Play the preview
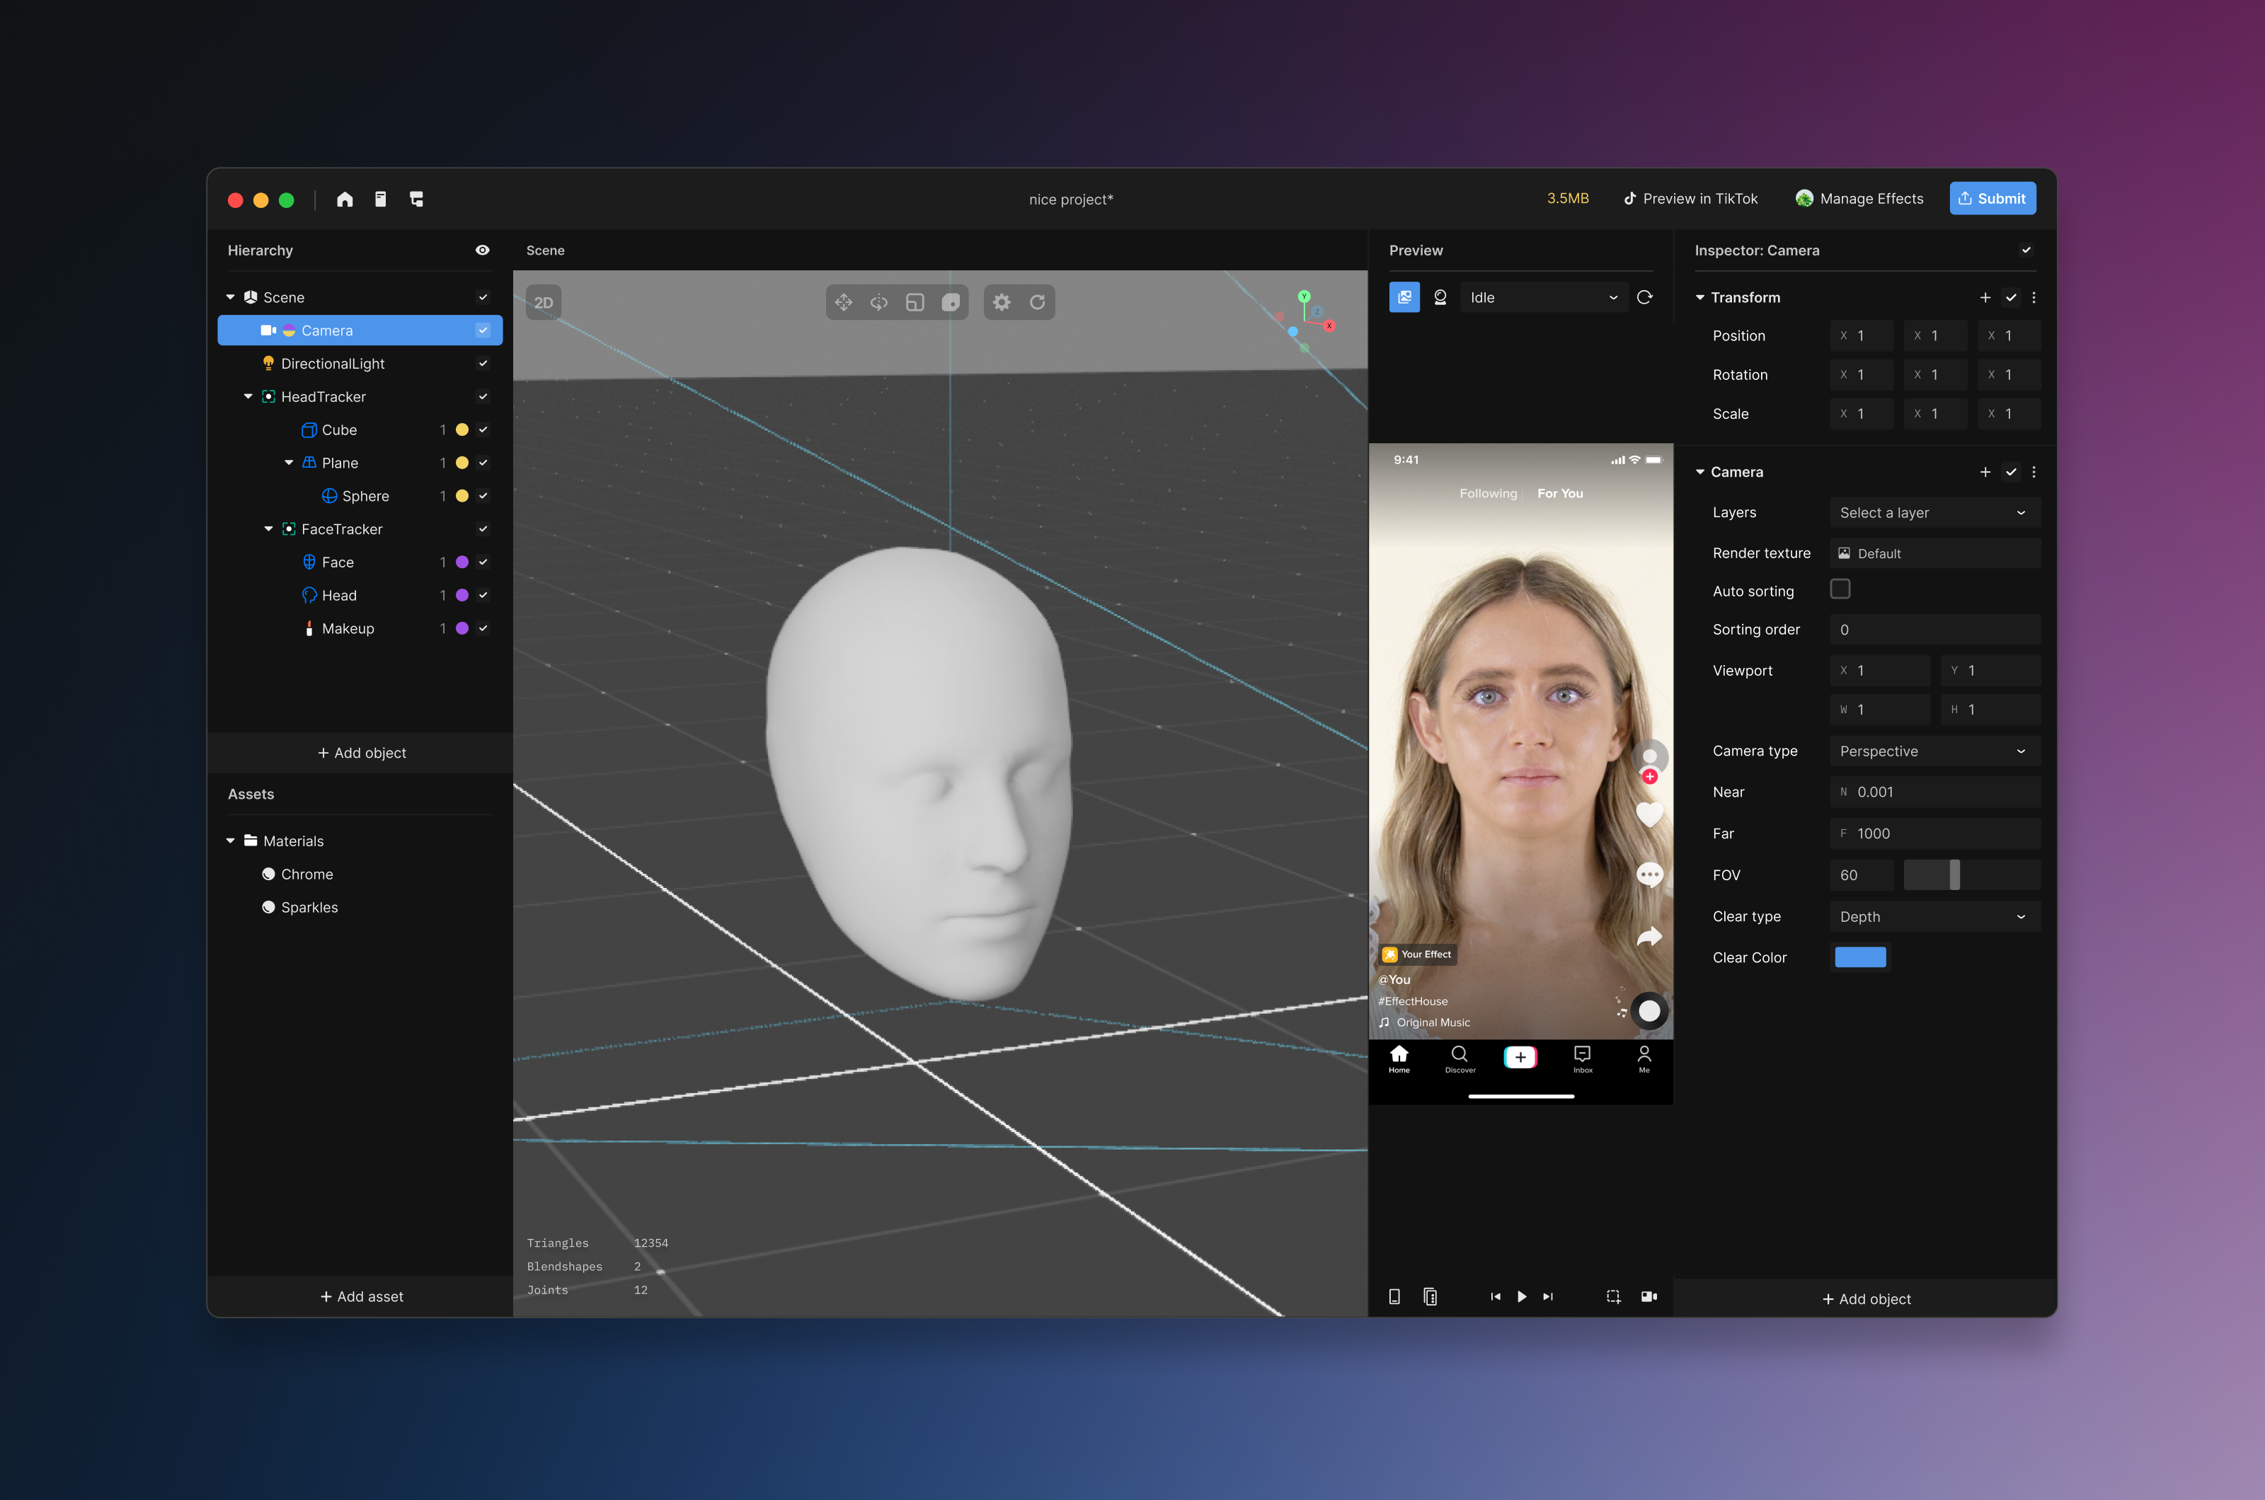 coord(1522,1296)
